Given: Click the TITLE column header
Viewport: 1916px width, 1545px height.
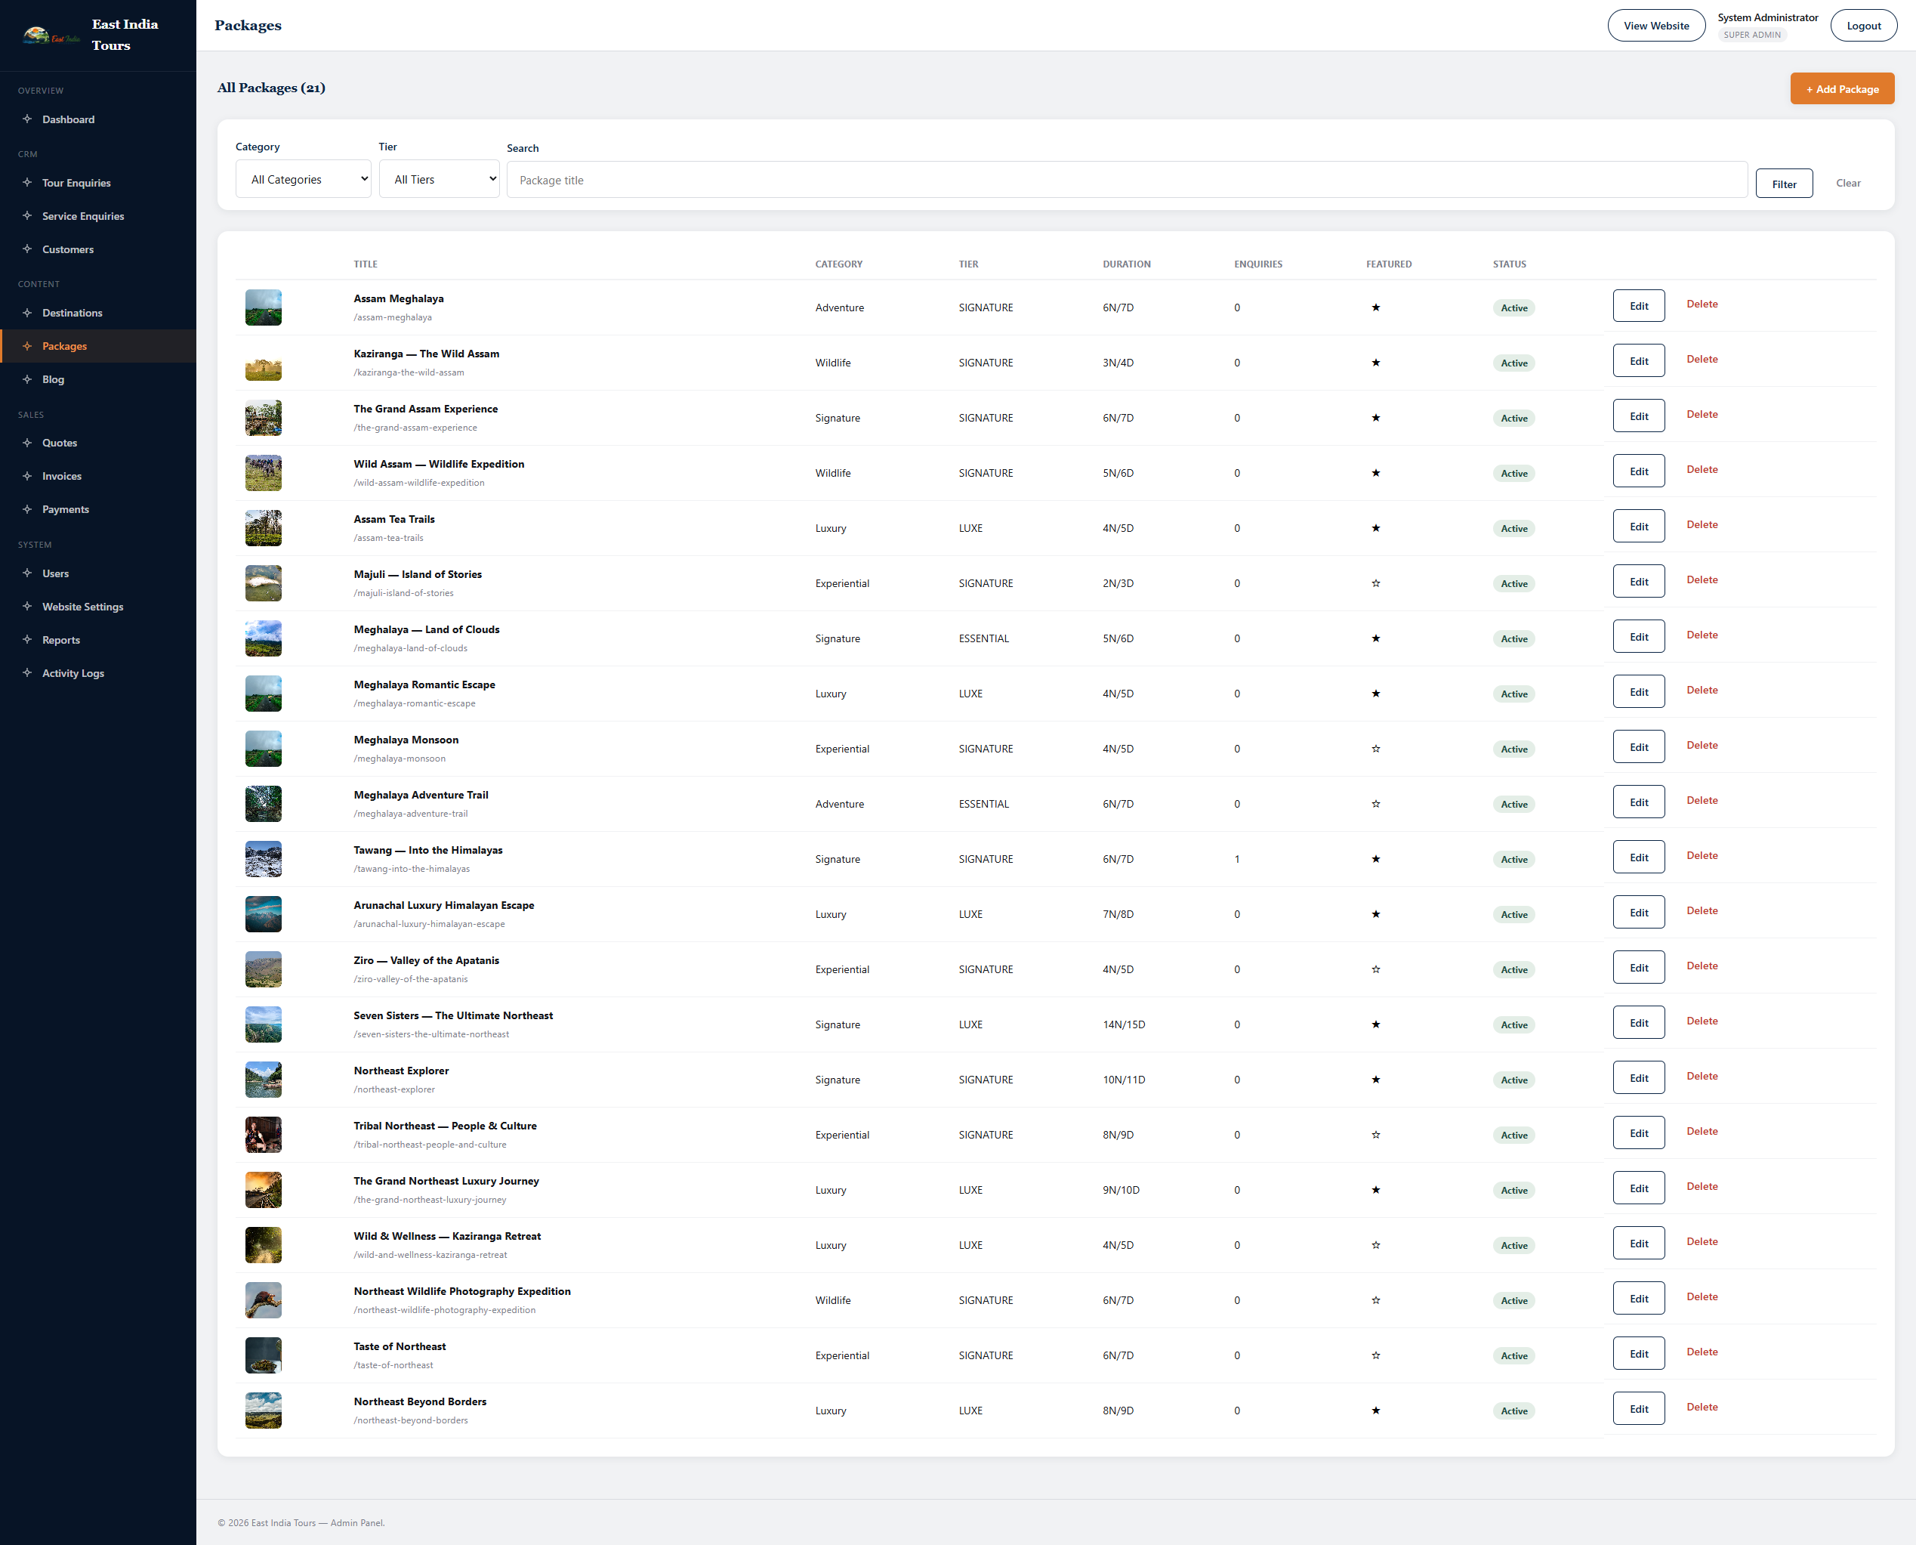Looking at the screenshot, I should coord(365,264).
